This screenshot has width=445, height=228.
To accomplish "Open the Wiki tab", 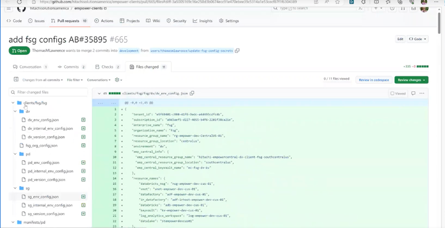I will (153, 21).
